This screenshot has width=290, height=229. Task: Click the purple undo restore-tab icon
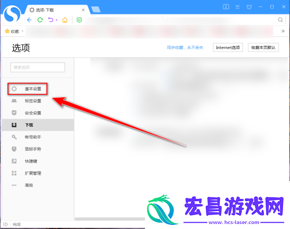coord(50,20)
